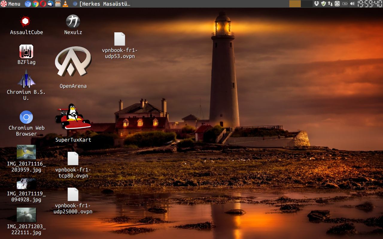The width and height of the screenshot is (383, 239).
Task: Open the network connections tray icon
Action: [330, 4]
